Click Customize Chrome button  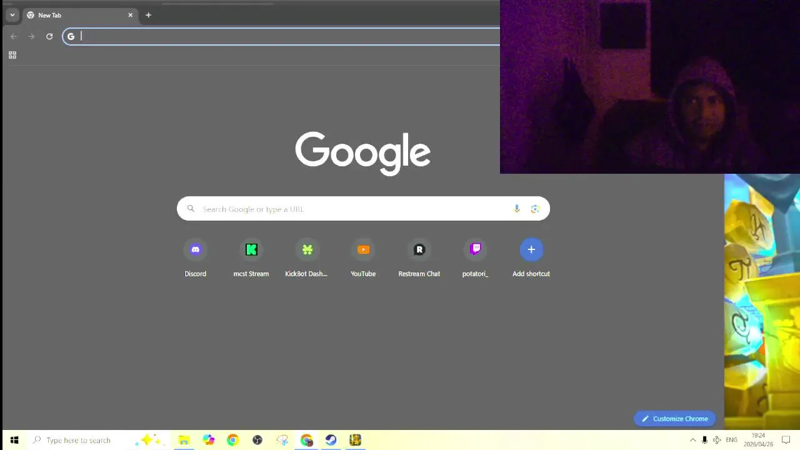click(x=674, y=419)
